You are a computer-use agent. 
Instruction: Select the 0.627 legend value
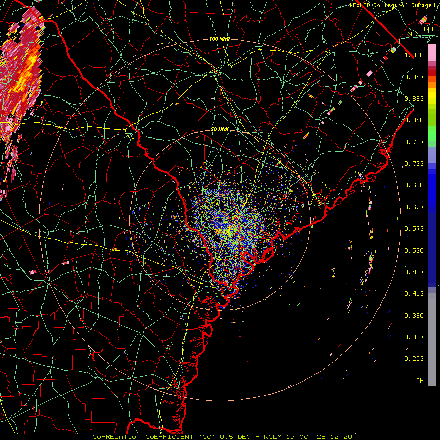[414, 207]
